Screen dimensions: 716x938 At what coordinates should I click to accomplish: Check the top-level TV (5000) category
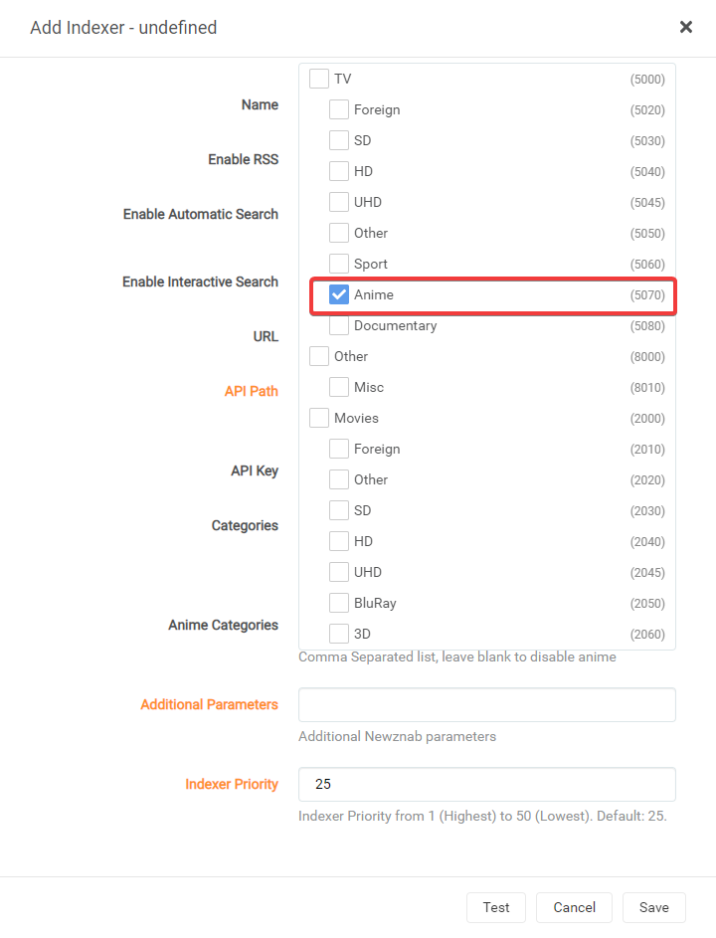coord(319,79)
